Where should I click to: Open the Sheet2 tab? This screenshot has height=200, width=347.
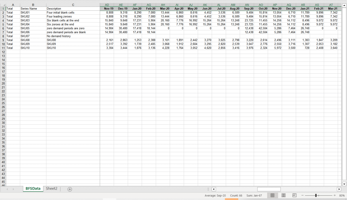[51, 189]
